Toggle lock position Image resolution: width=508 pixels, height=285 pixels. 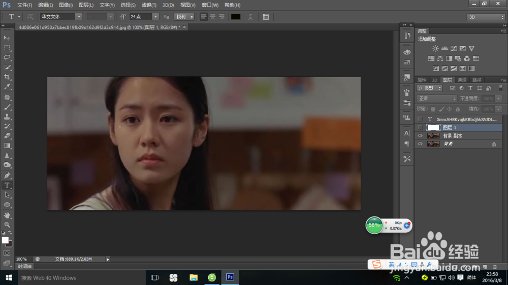tap(450, 109)
